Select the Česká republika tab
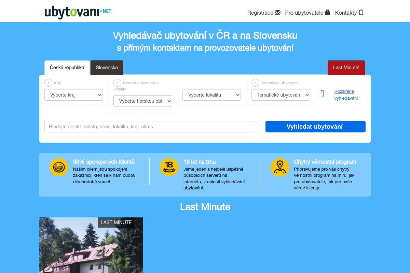Screen dimensions: 410x273 click(x=67, y=68)
